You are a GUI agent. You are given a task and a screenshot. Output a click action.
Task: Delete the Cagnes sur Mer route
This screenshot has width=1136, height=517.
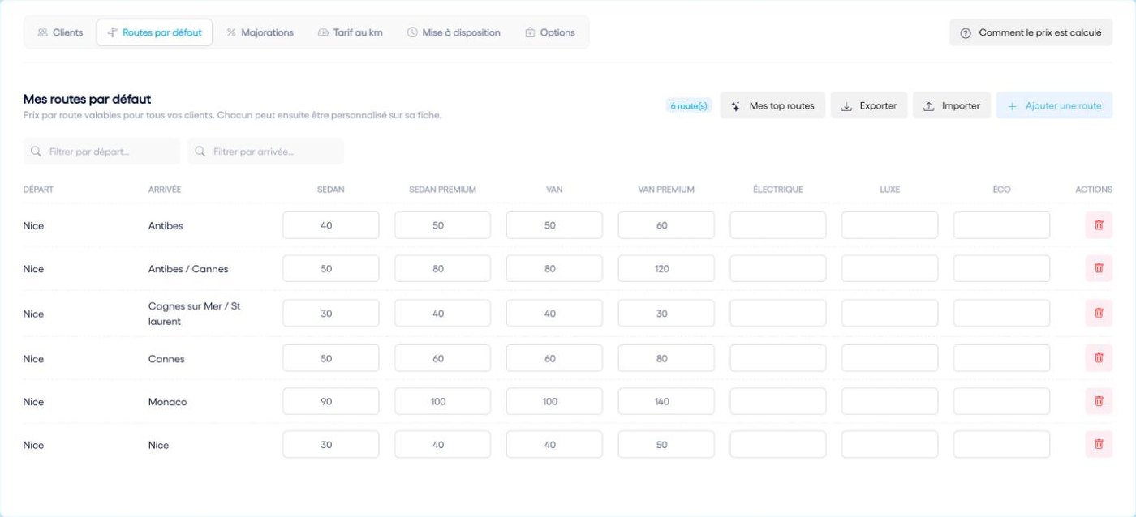pyautogui.click(x=1099, y=313)
